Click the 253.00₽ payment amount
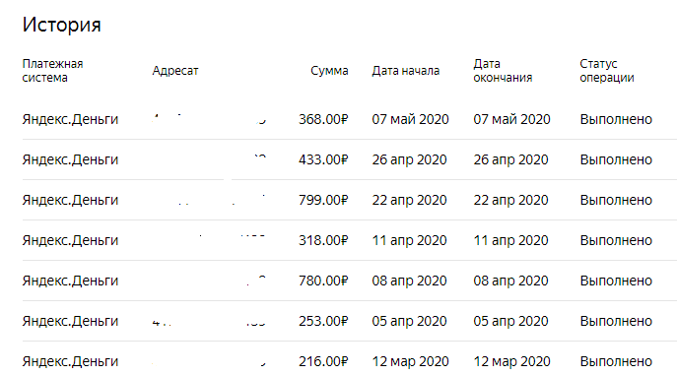Screen dimensions: 677x375 [x=323, y=321]
